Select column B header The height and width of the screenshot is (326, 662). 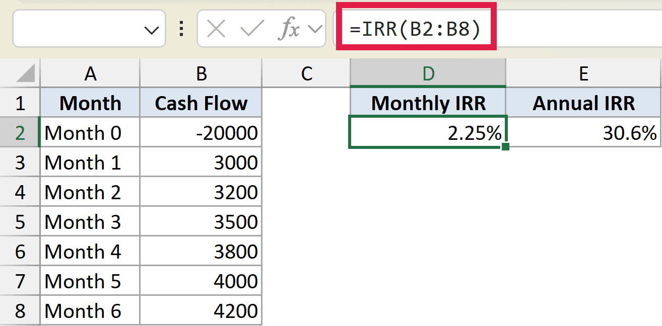[x=201, y=73]
